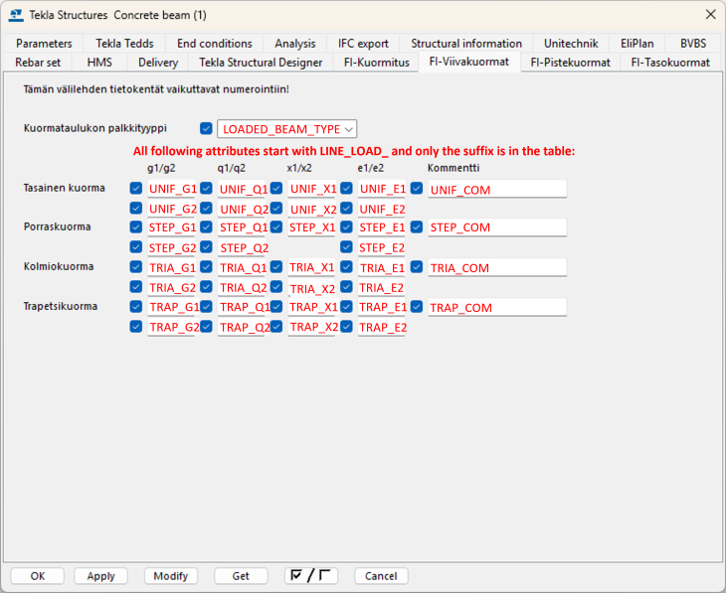The height and width of the screenshot is (593, 726).
Task: Click the TRAP_E2 input field
Action: tap(382, 327)
